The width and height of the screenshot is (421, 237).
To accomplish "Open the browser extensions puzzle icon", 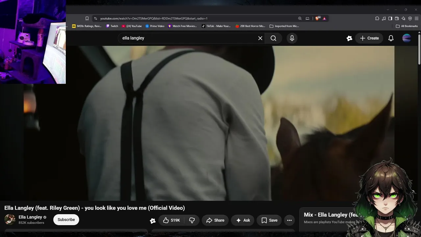I will click(377, 18).
